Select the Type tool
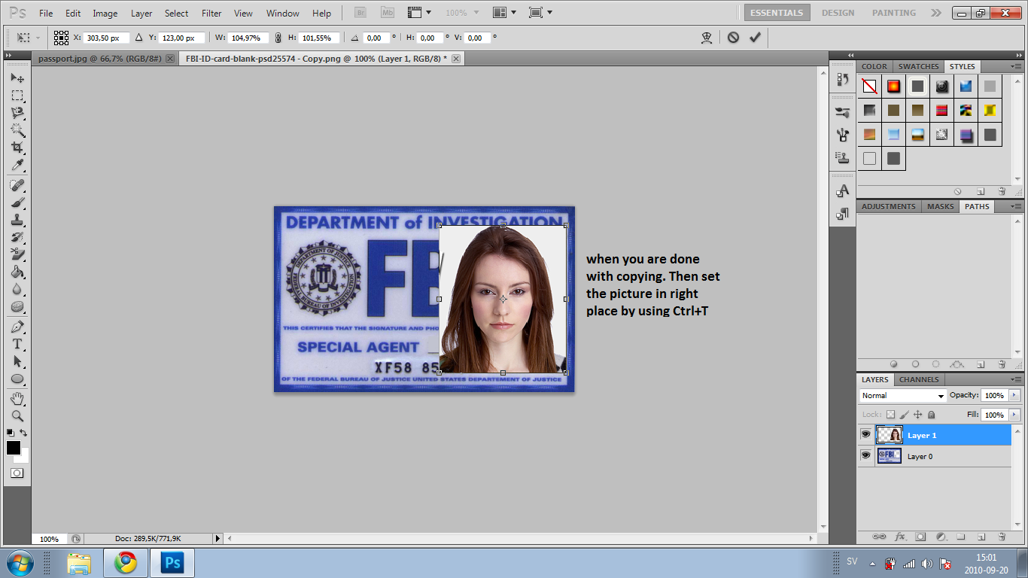The height and width of the screenshot is (578, 1028). pyautogui.click(x=17, y=344)
